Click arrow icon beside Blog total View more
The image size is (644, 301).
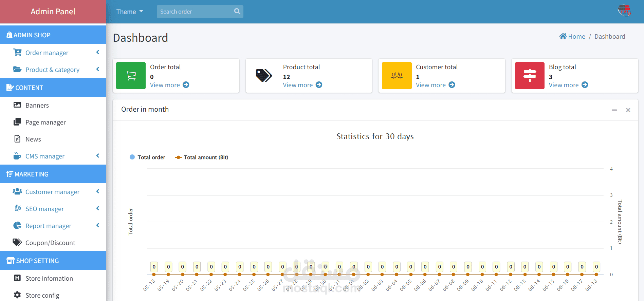pyautogui.click(x=585, y=85)
